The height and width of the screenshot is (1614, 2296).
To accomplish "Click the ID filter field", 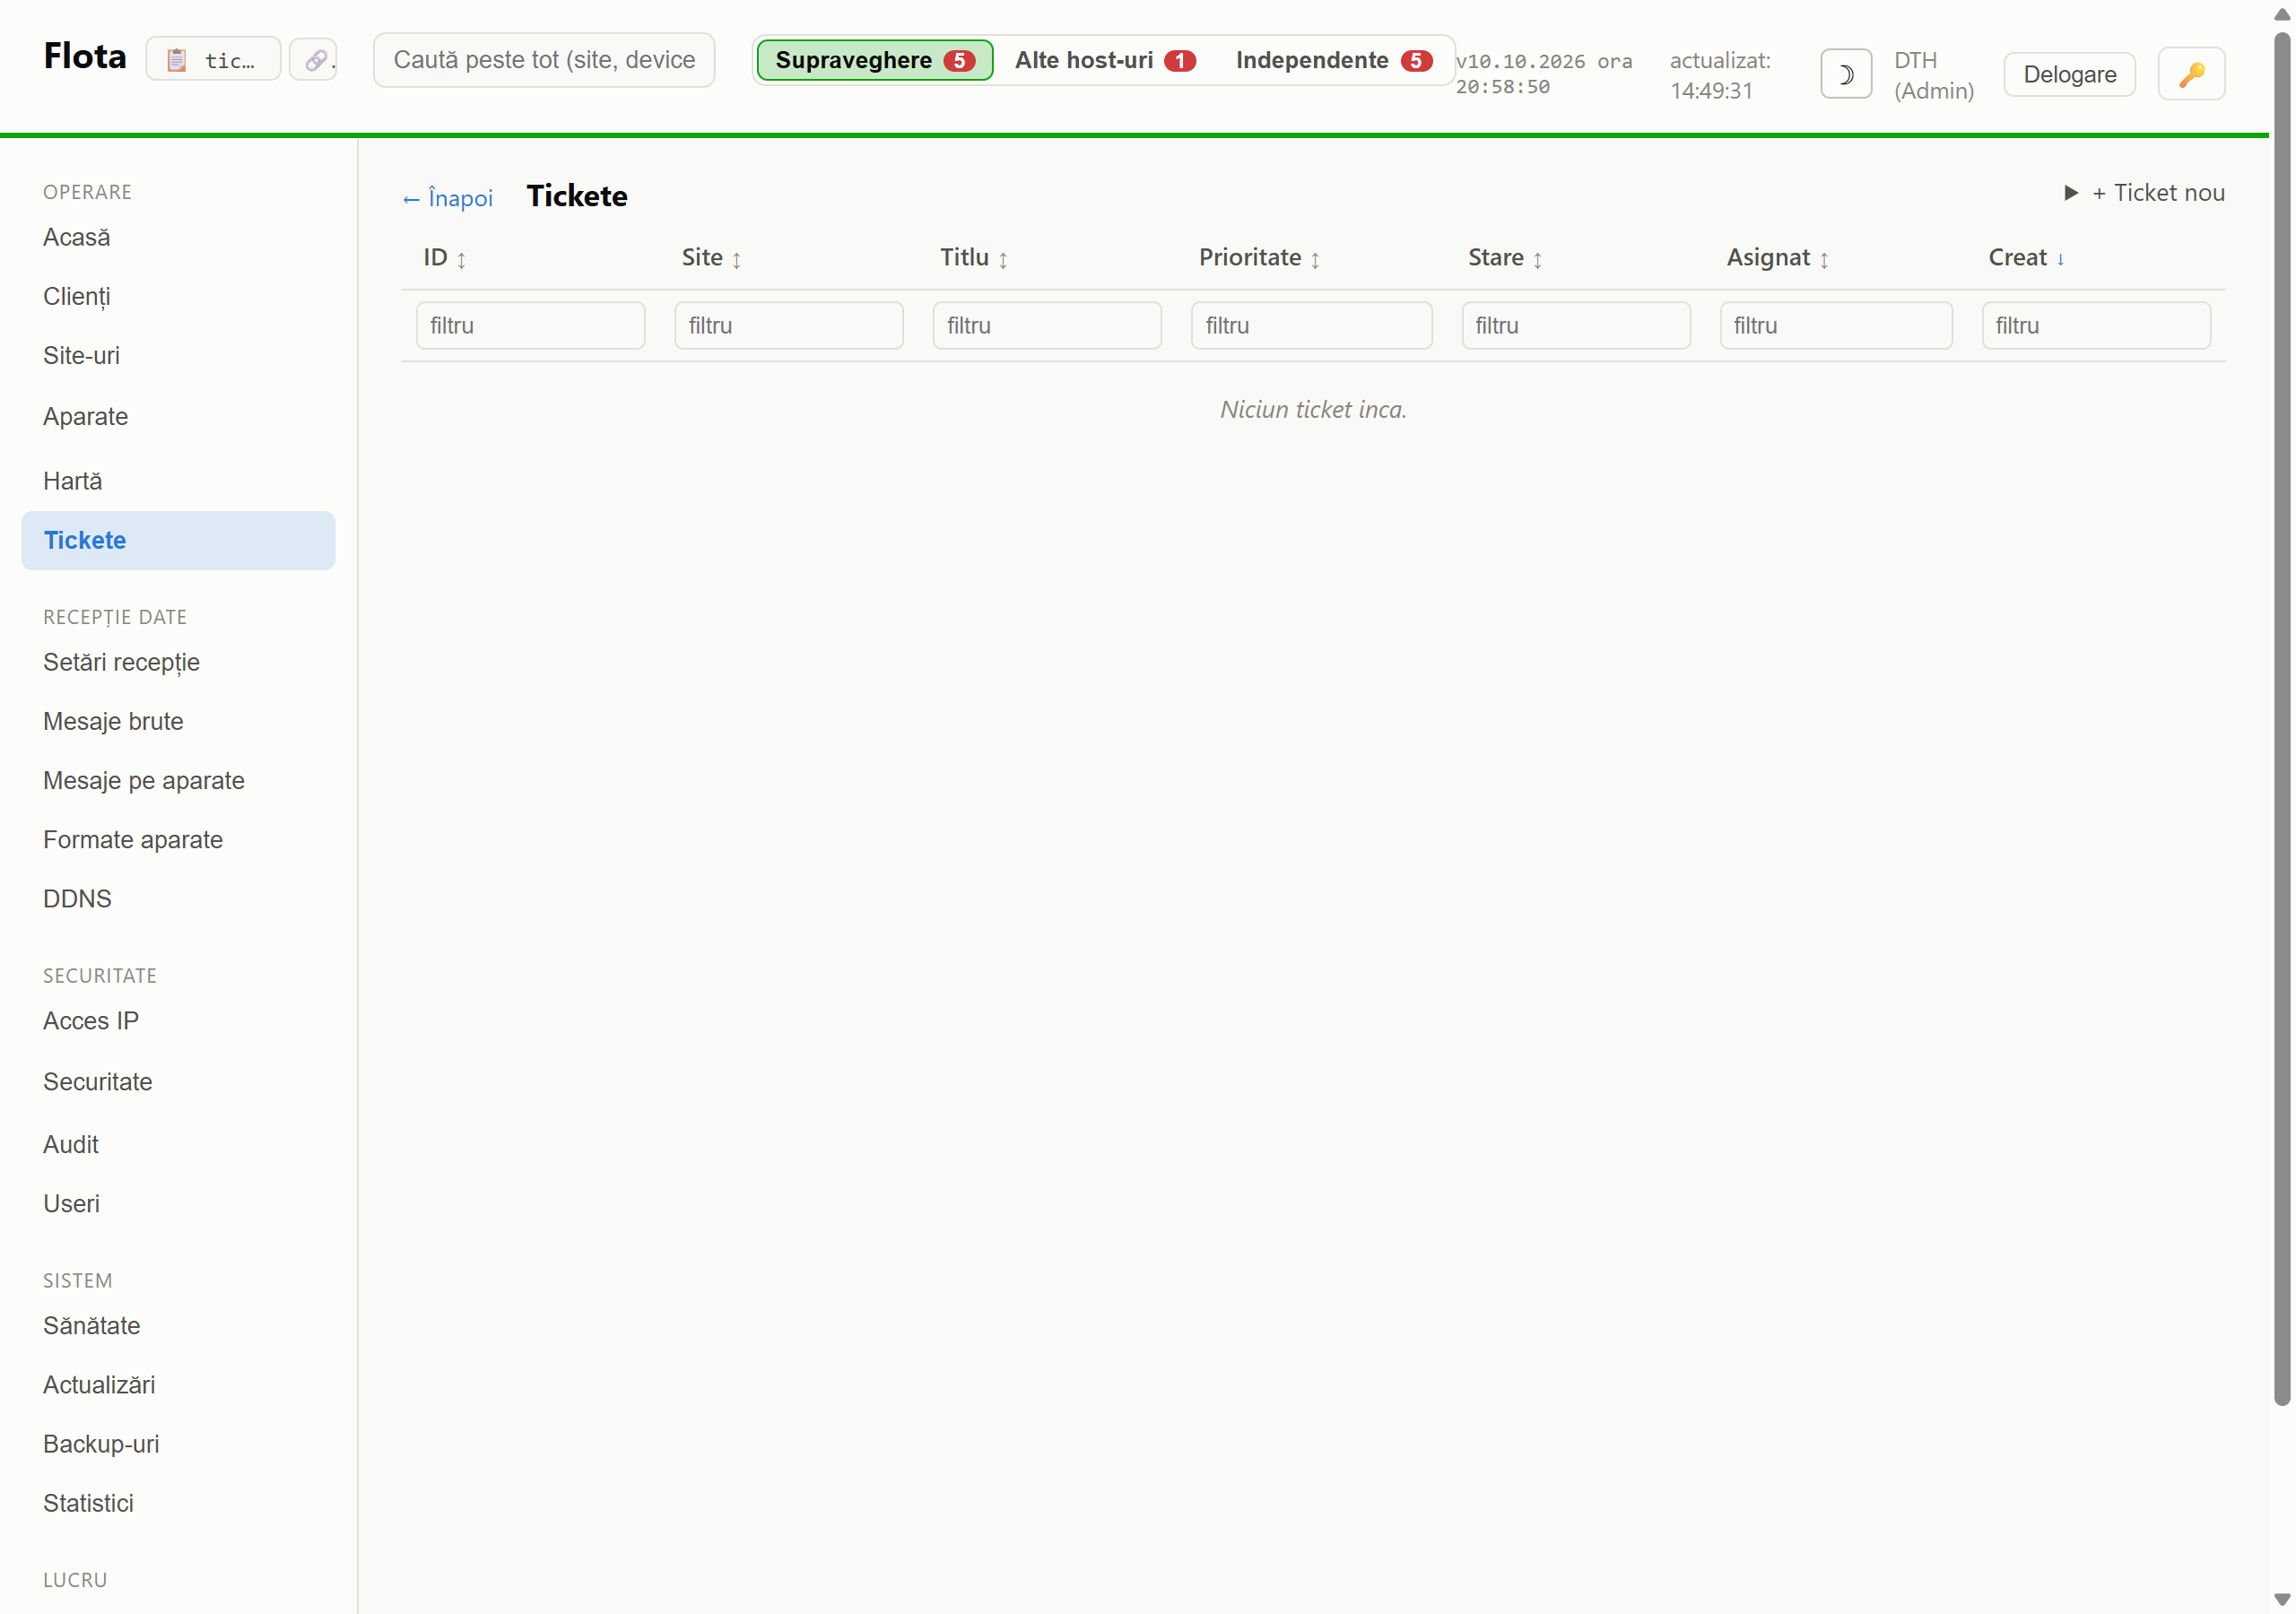I will click(530, 326).
